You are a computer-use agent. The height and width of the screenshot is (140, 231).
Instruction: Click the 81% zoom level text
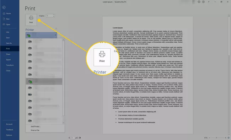pyautogui.click(x=206, y=138)
